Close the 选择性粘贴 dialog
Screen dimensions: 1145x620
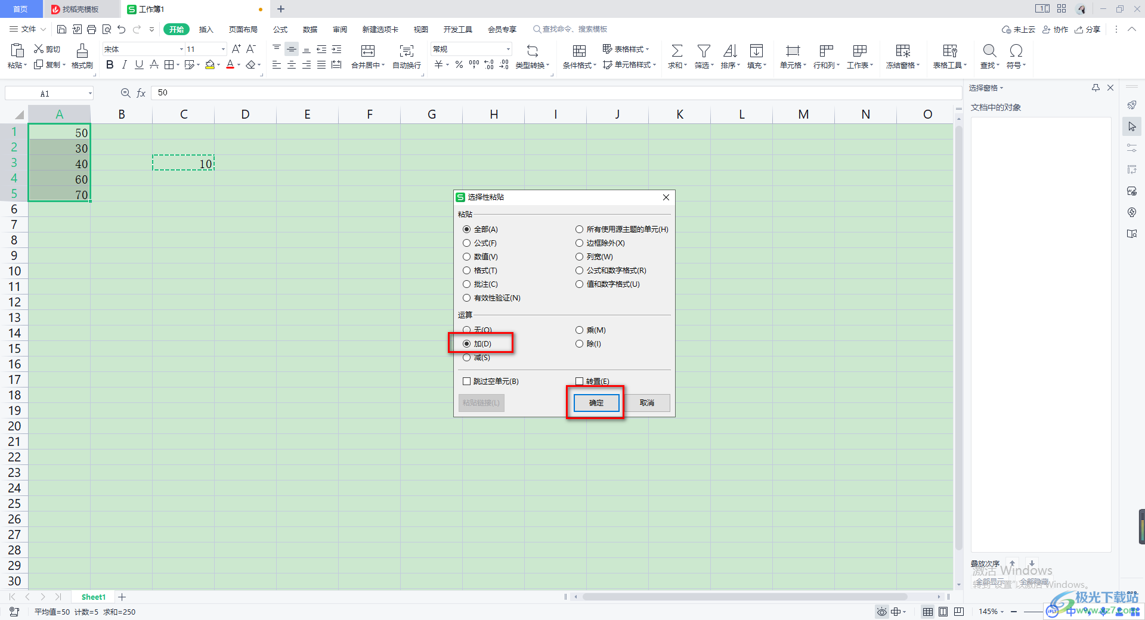[x=666, y=197]
